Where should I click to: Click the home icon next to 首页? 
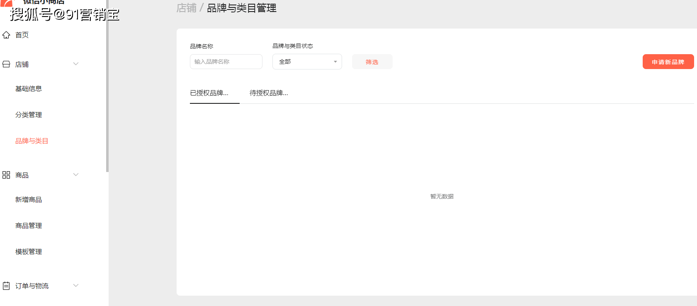click(x=6, y=35)
